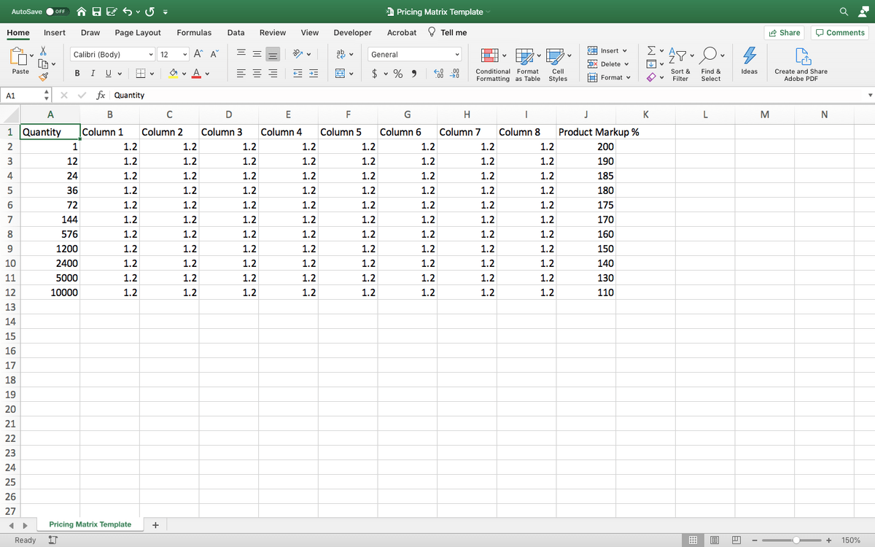Click the Delete cells button
The width and height of the screenshot is (875, 547).
pyautogui.click(x=607, y=64)
